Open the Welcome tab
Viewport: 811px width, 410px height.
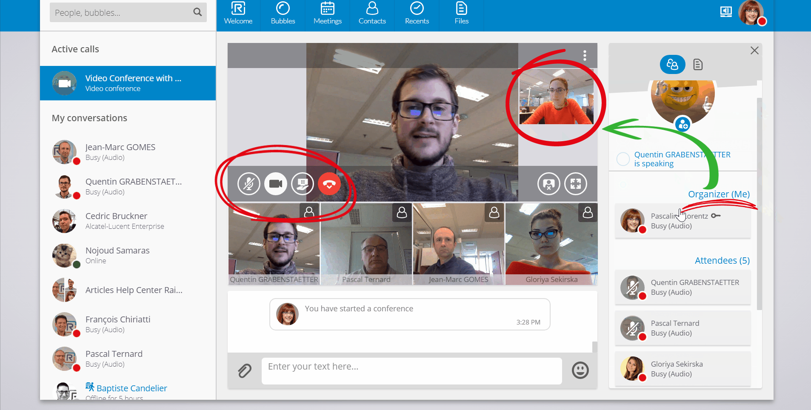tap(238, 14)
